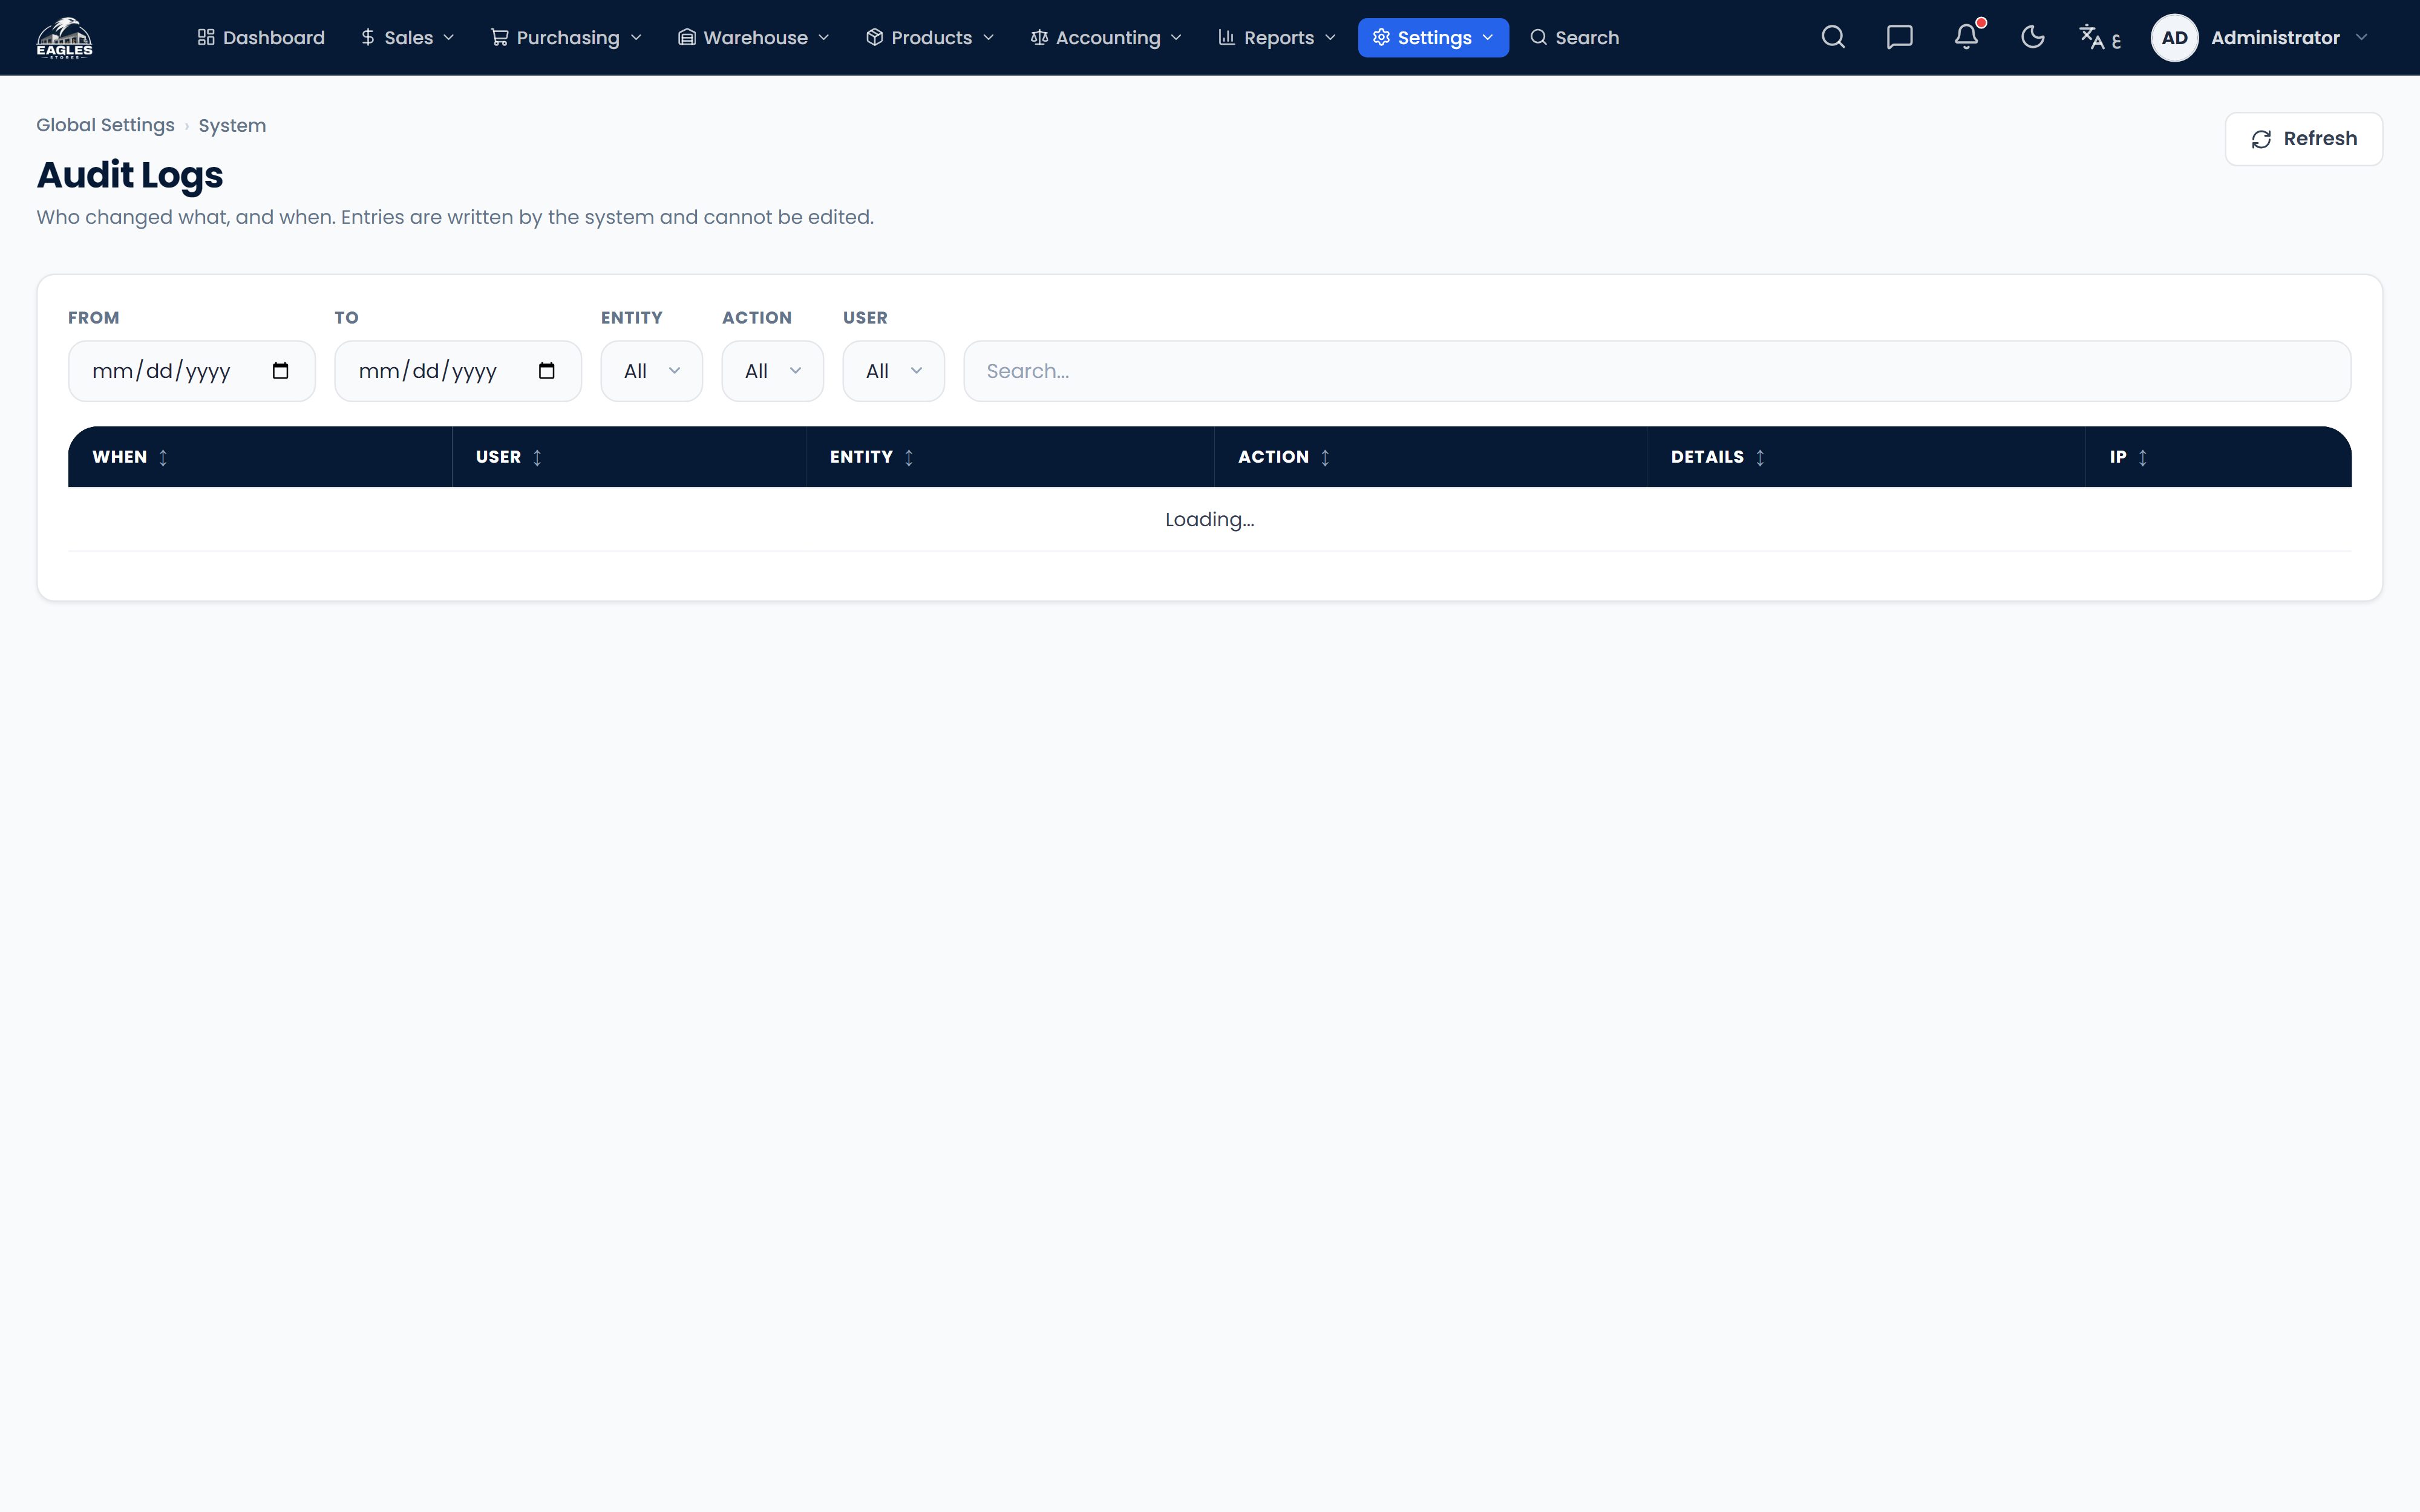Open the magnifier search icon in top bar
The height and width of the screenshot is (1512, 2420).
1833,38
